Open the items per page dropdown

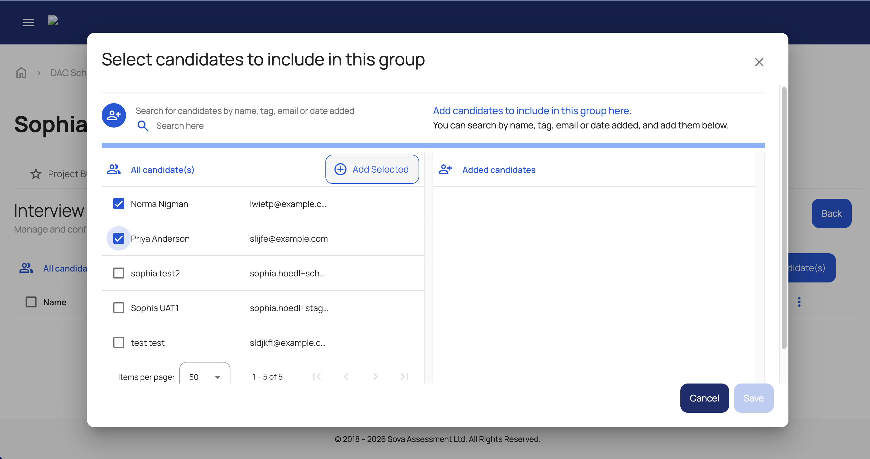click(x=205, y=377)
